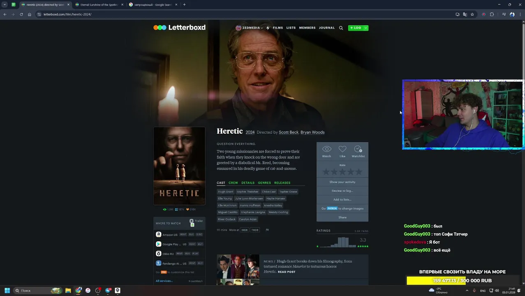
Task: Open the site search magnifier icon
Action: coord(341,28)
